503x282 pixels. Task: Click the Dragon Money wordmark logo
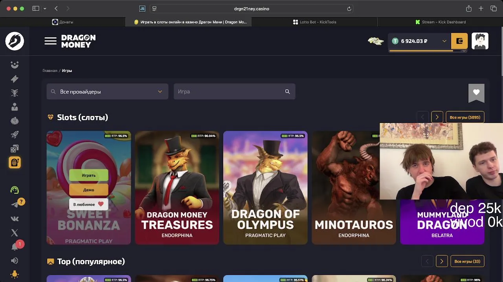pyautogui.click(x=78, y=41)
